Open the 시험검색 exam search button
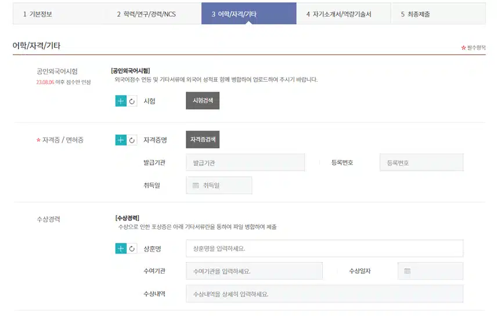Screen dimensions: 497x316 [203, 101]
